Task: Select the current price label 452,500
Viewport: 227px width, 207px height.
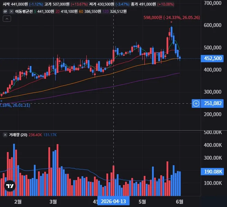Action: point(212,58)
